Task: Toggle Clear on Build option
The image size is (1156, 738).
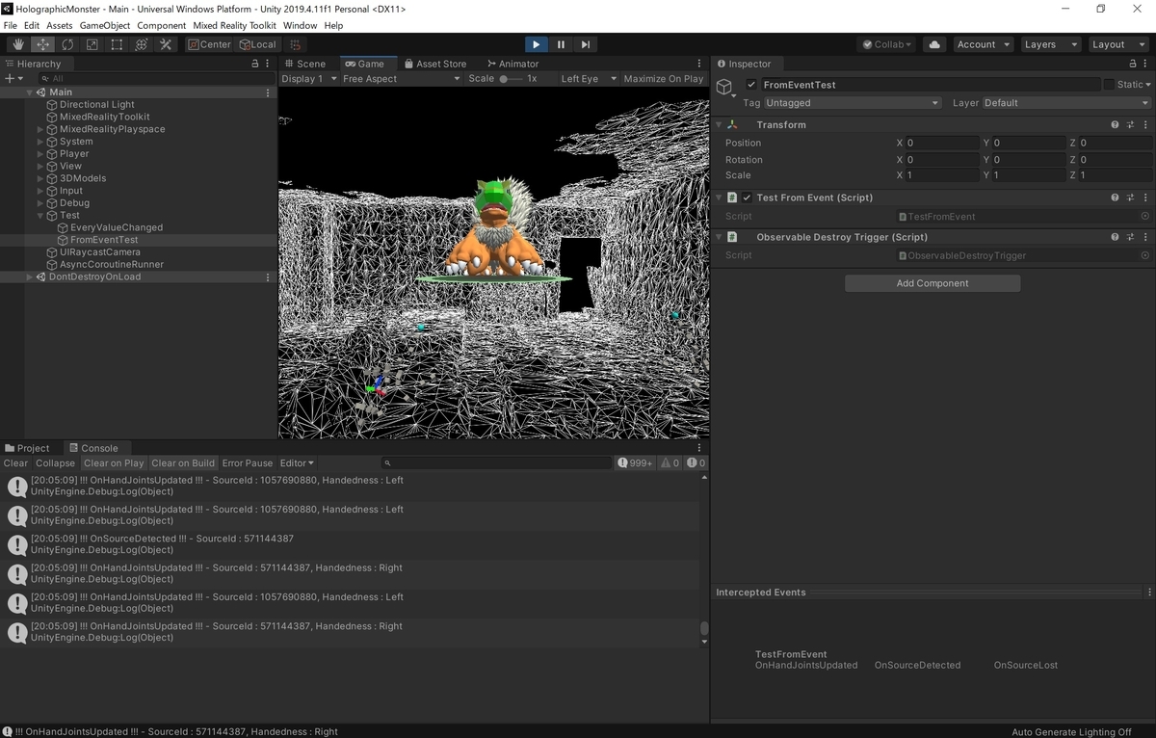Action: [183, 463]
